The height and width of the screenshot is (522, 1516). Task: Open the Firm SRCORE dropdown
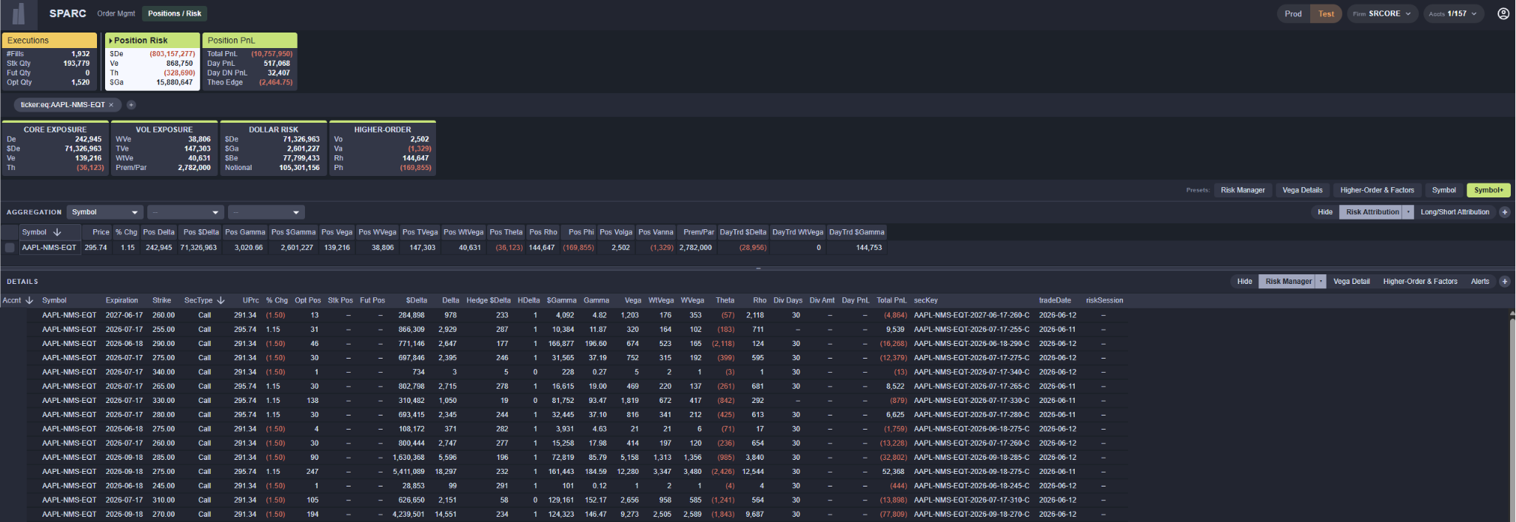pyautogui.click(x=1382, y=13)
